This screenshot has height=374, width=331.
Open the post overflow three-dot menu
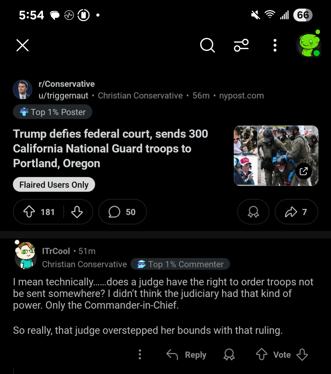point(275,45)
